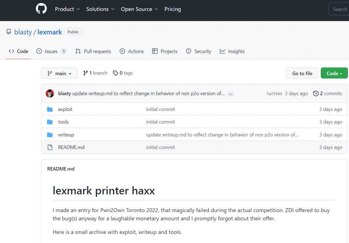This screenshot has width=349, height=243.
Task: Click the Projects table icon
Action: coord(155,51)
